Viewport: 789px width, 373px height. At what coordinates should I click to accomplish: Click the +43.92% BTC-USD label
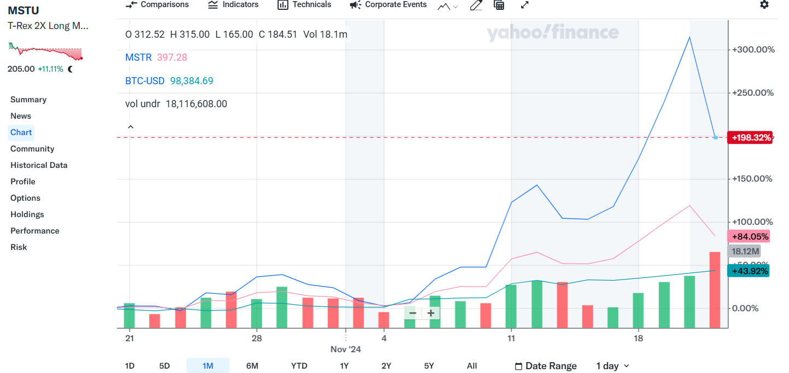[x=748, y=271]
